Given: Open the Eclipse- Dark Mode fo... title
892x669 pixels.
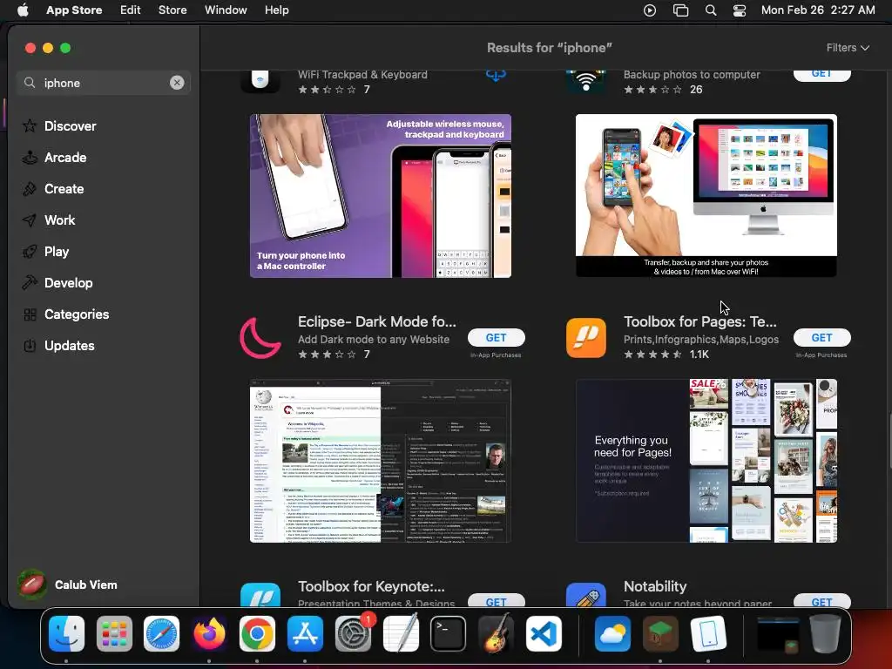Looking at the screenshot, I should (376, 321).
